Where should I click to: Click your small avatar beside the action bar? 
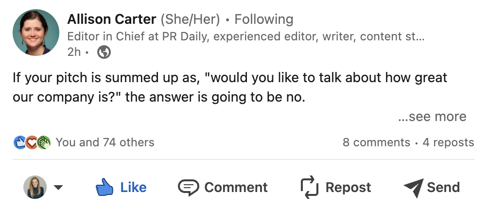pos(35,187)
